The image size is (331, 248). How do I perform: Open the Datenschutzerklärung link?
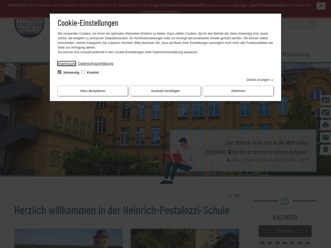pos(96,64)
